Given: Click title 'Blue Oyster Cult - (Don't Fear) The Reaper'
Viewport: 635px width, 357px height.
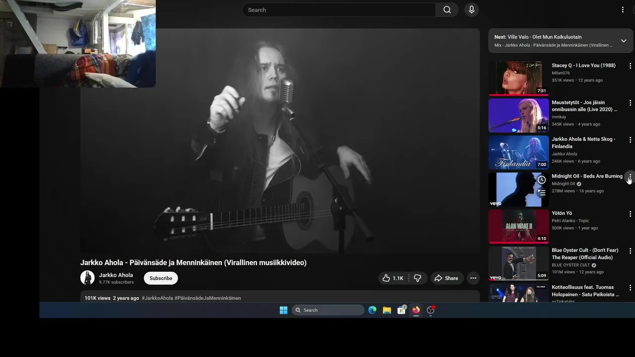Looking at the screenshot, I should click(585, 254).
